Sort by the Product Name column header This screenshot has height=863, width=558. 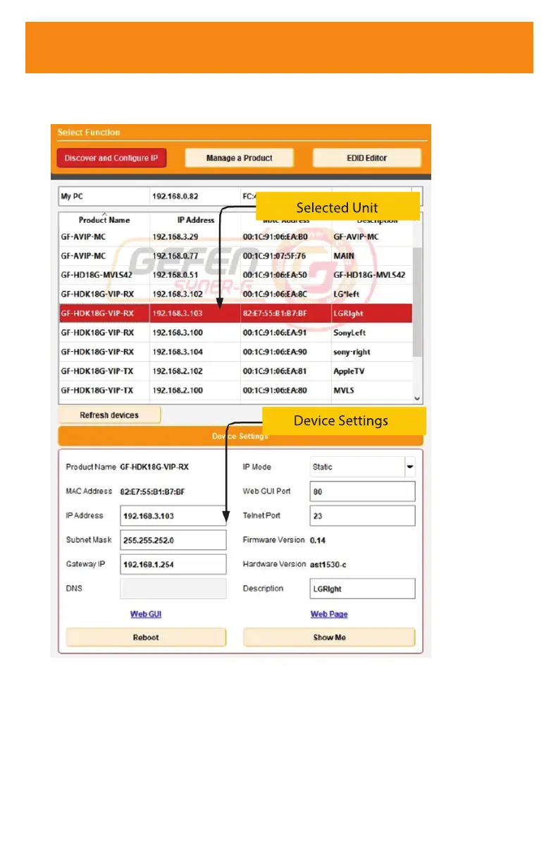click(104, 221)
